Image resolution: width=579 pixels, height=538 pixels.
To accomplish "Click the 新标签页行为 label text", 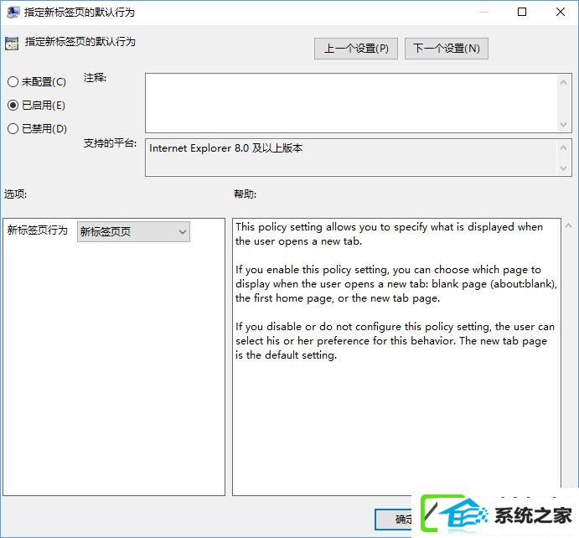I will coord(38,230).
